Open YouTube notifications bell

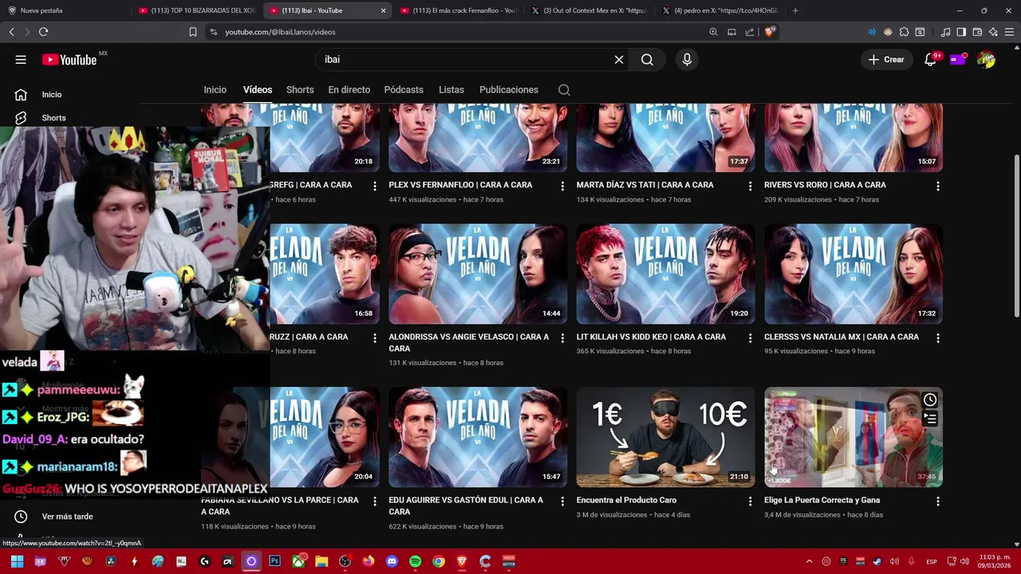point(930,60)
